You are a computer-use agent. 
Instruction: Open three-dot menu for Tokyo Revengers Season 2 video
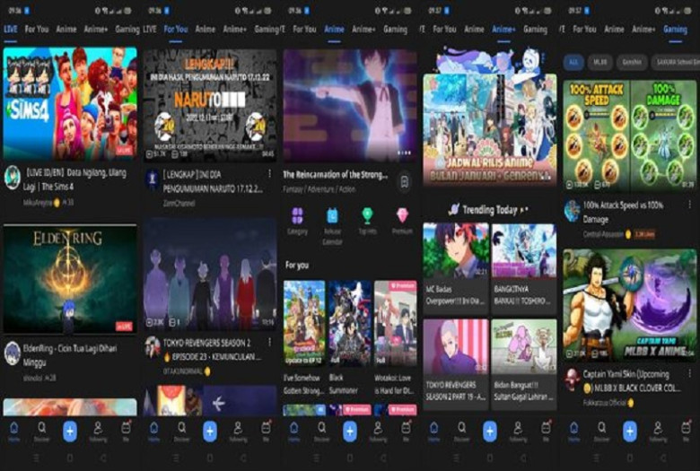tap(269, 342)
